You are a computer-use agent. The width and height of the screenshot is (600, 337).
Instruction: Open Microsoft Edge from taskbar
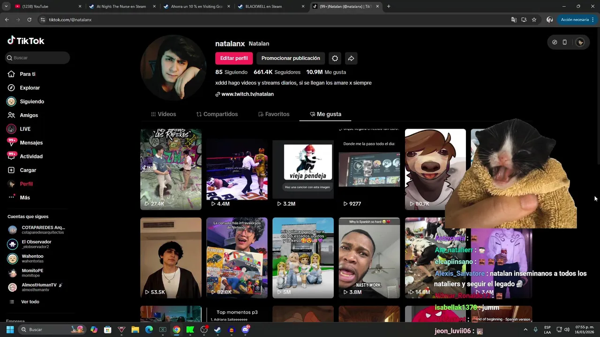tap(149, 330)
